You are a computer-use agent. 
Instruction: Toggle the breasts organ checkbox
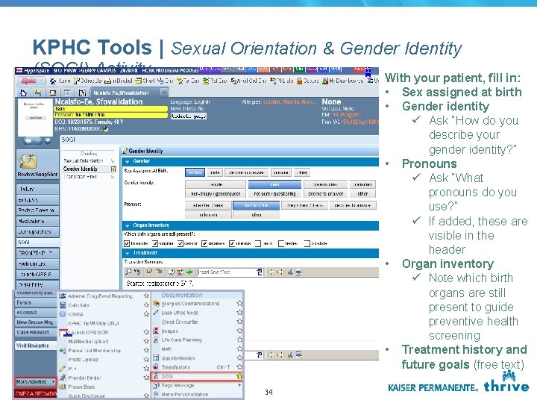[x=127, y=243]
